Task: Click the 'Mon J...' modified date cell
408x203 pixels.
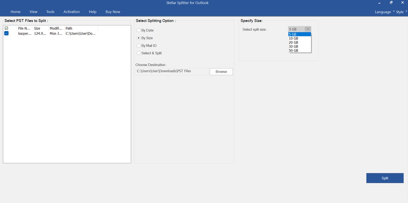Action: 56,34
